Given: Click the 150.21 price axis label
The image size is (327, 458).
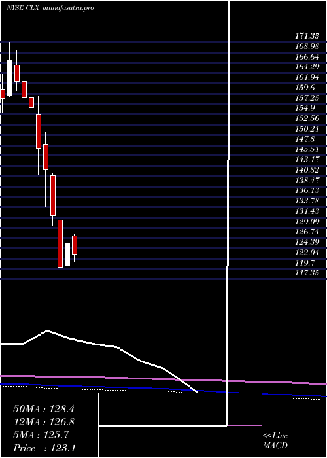Looking at the screenshot, I should click(307, 129).
